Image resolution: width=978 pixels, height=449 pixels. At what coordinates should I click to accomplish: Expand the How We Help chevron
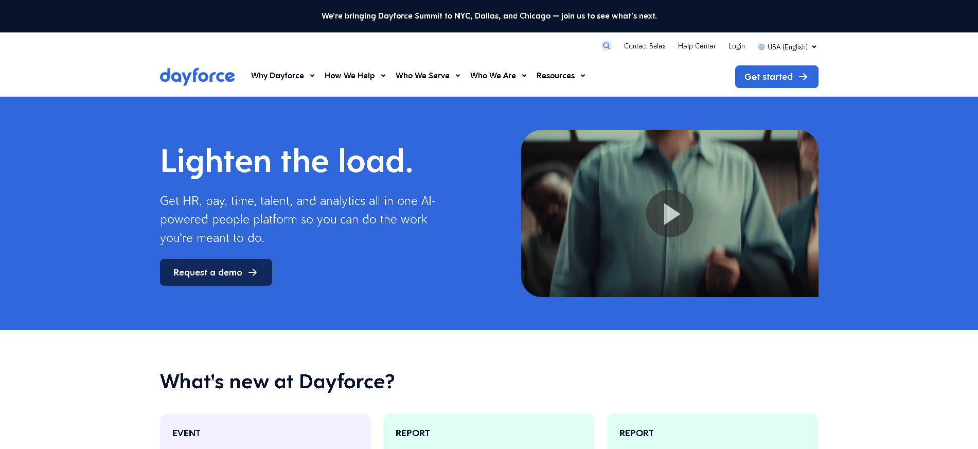[383, 76]
